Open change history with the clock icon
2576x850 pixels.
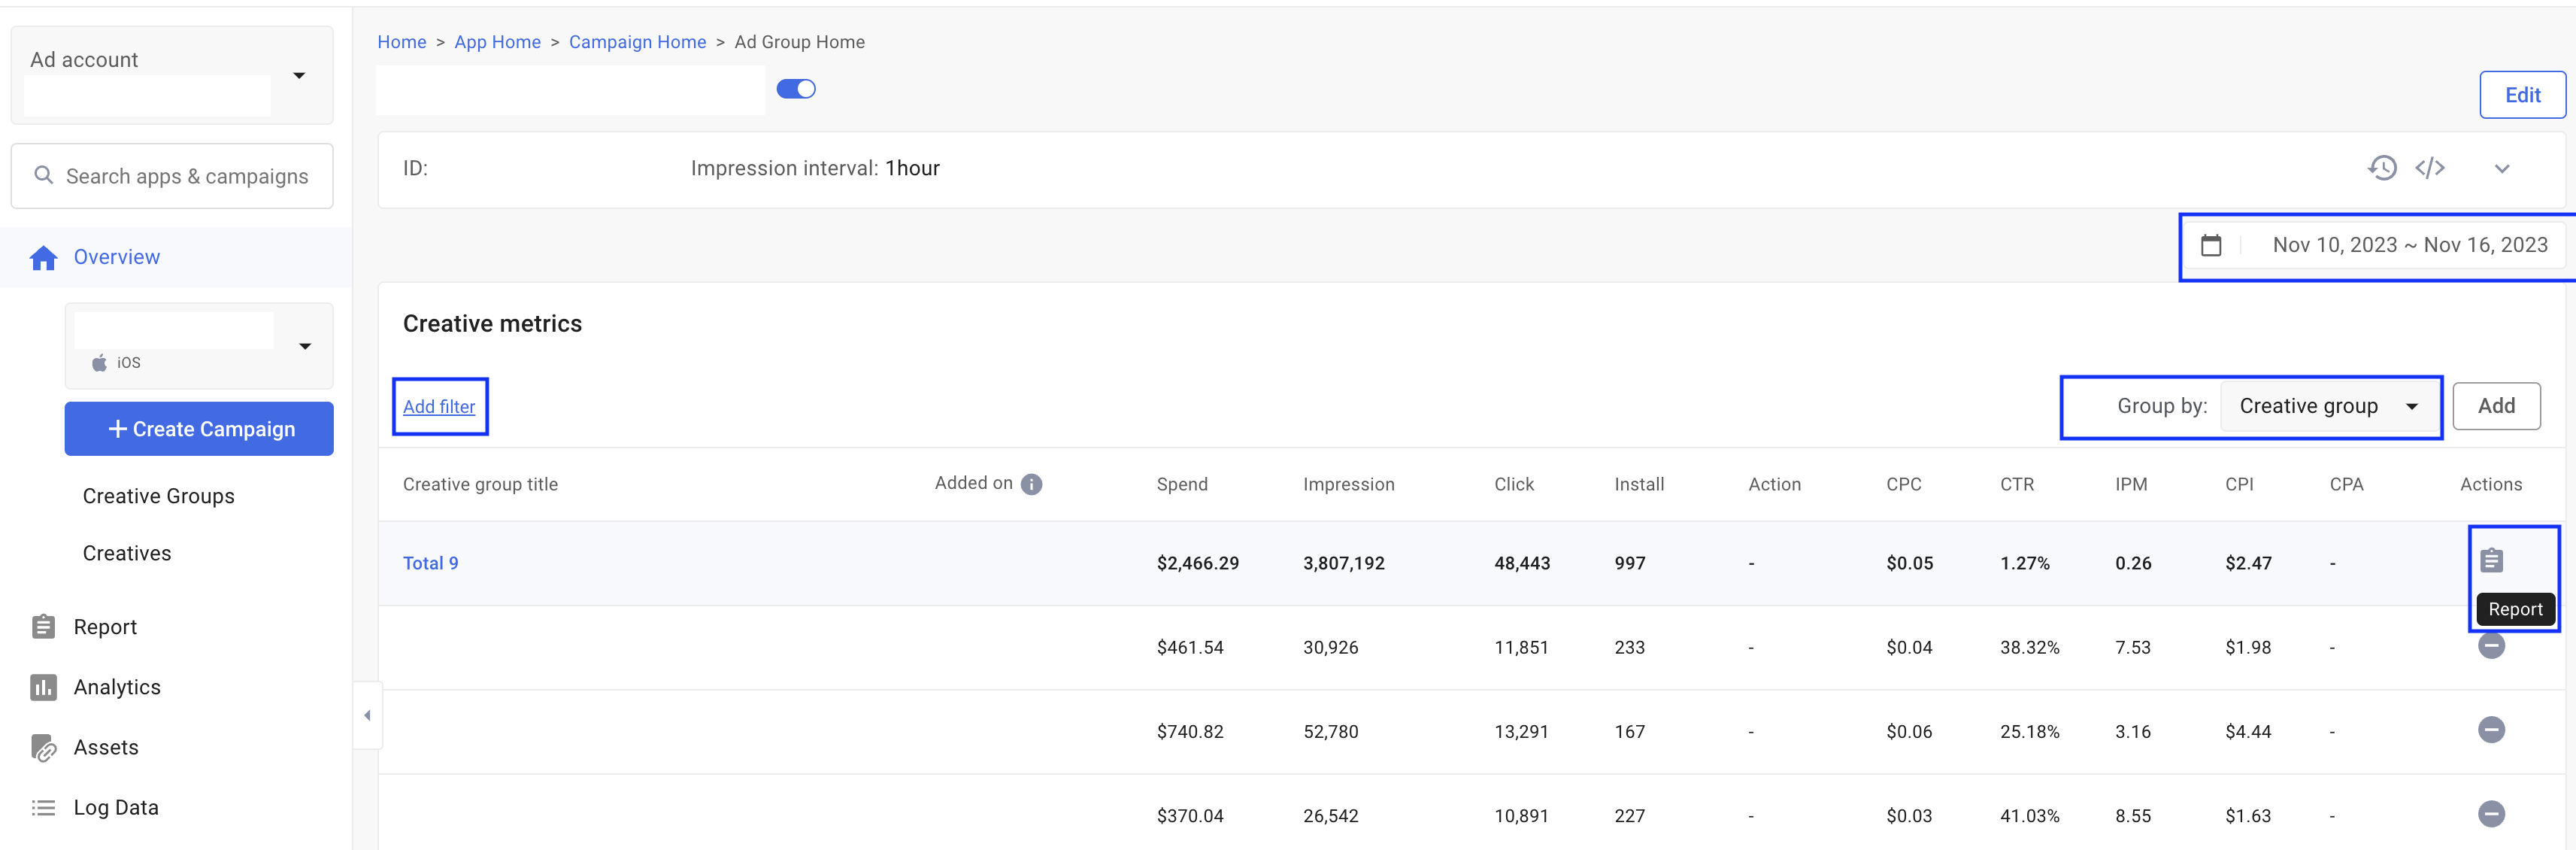point(2383,168)
